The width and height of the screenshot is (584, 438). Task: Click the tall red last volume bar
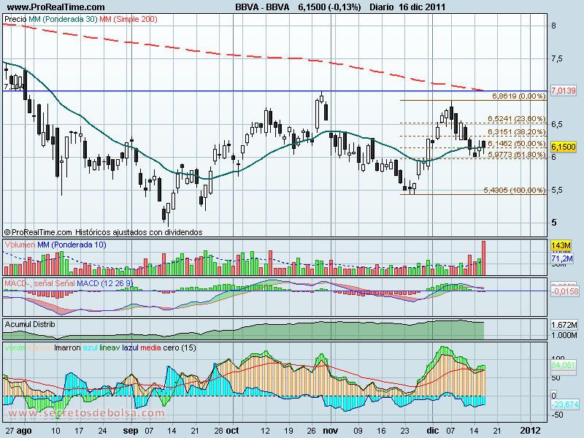coord(483,258)
